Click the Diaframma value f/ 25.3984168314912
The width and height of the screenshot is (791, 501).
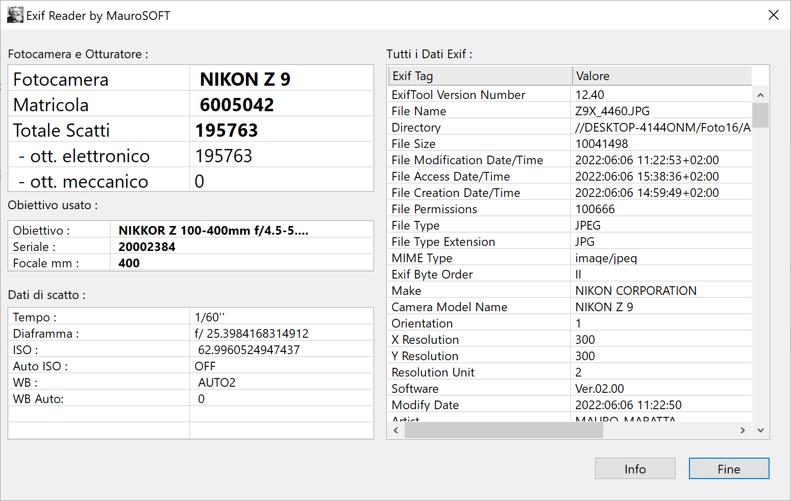pyautogui.click(x=252, y=334)
